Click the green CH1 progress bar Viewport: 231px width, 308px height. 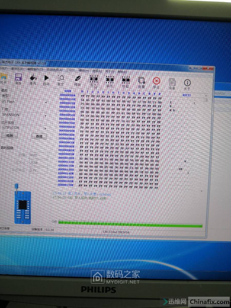coord(130,224)
